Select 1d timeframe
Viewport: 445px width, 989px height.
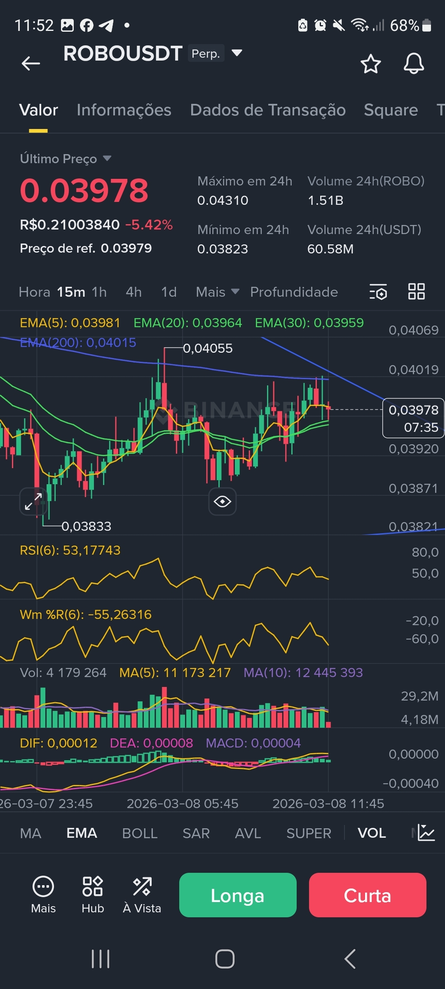(169, 292)
